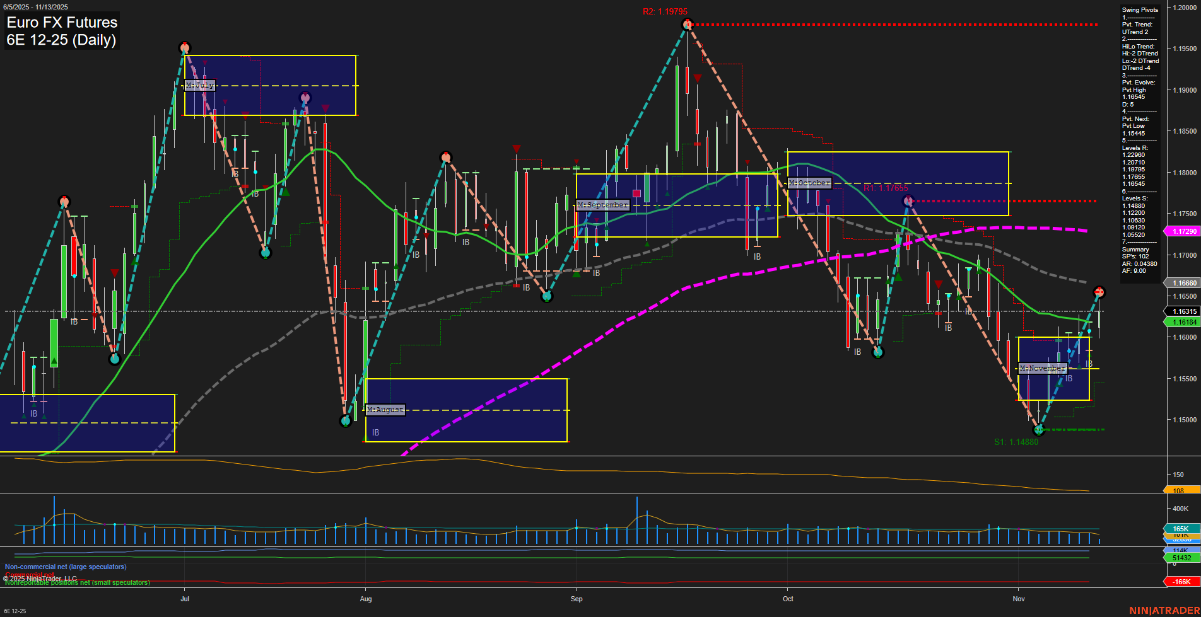Click the purple pivot circle beside the M:October box
The width and height of the screenshot is (1201, 617).
tap(909, 200)
